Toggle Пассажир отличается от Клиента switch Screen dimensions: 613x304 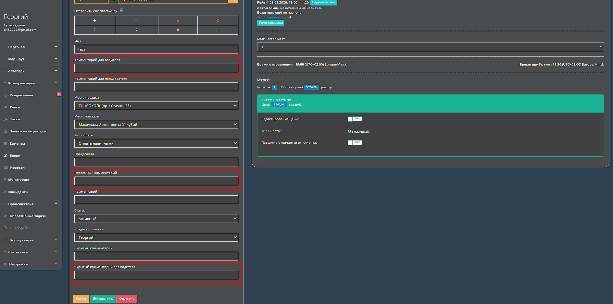point(355,143)
